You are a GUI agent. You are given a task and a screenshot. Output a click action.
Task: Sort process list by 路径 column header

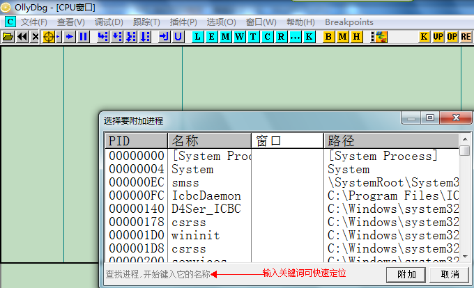[x=392, y=141]
